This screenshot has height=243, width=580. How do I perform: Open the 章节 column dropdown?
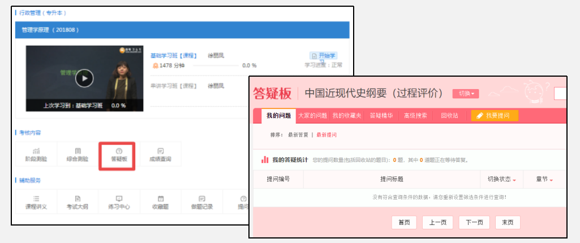pyautogui.click(x=544, y=179)
